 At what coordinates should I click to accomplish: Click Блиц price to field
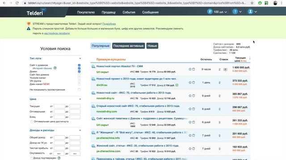coord(75,117)
